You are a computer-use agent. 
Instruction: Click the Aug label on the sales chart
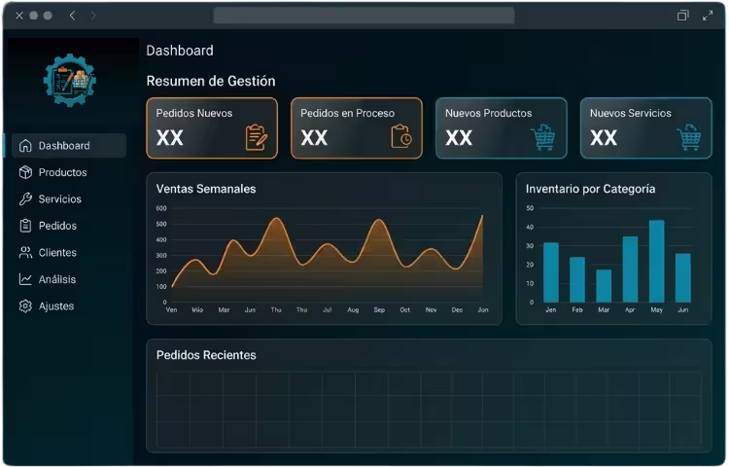click(353, 309)
